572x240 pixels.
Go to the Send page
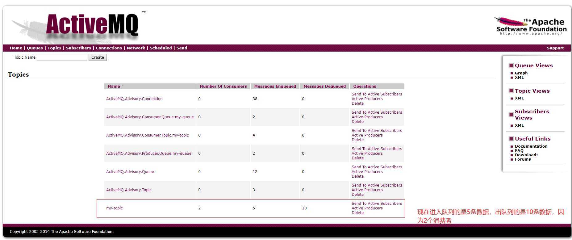pos(182,48)
